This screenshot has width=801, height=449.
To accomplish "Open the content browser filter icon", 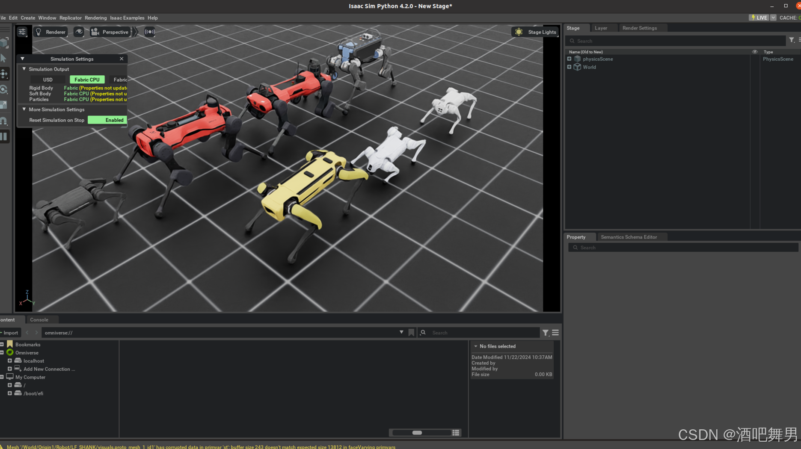I will (x=546, y=333).
